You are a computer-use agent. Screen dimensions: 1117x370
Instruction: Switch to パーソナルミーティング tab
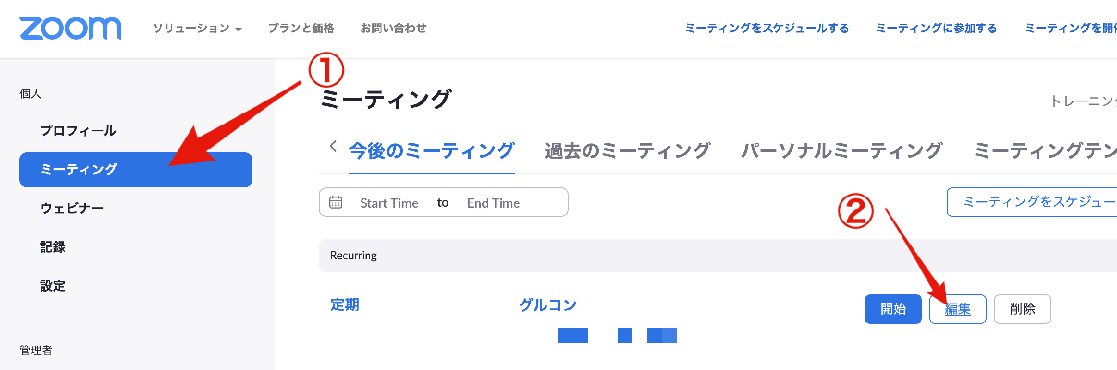[x=841, y=151]
